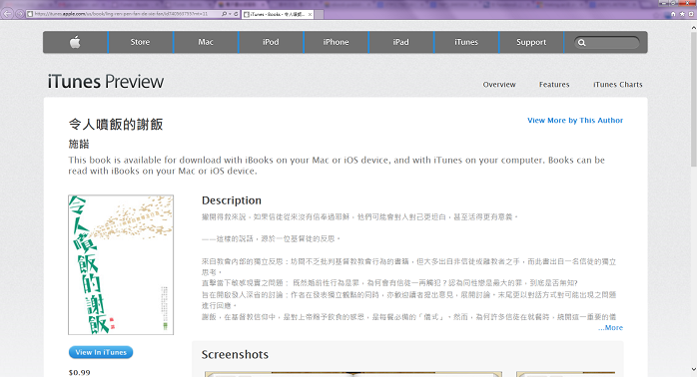Go to the Mac section

(206, 42)
